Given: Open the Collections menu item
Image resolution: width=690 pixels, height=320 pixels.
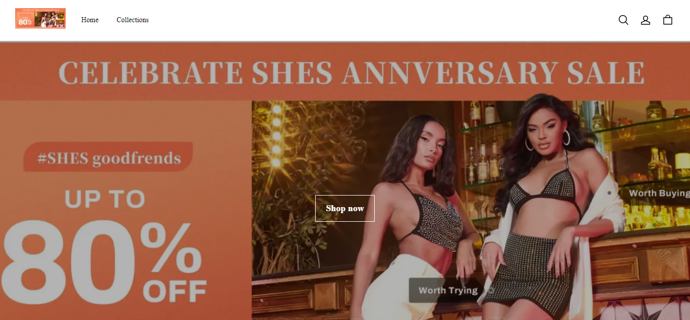Looking at the screenshot, I should (132, 20).
